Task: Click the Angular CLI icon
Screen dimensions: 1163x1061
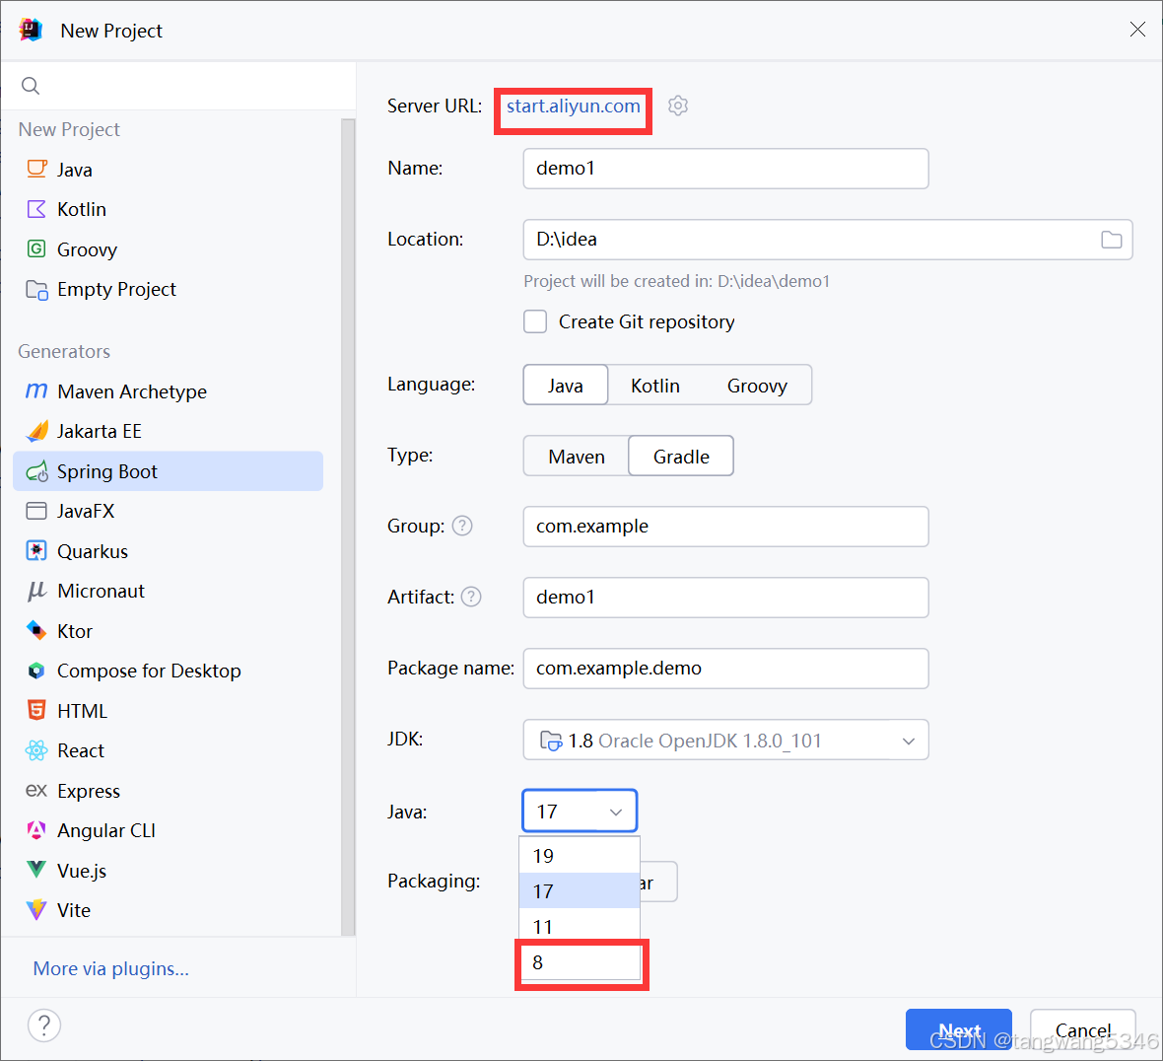Action: (36, 830)
